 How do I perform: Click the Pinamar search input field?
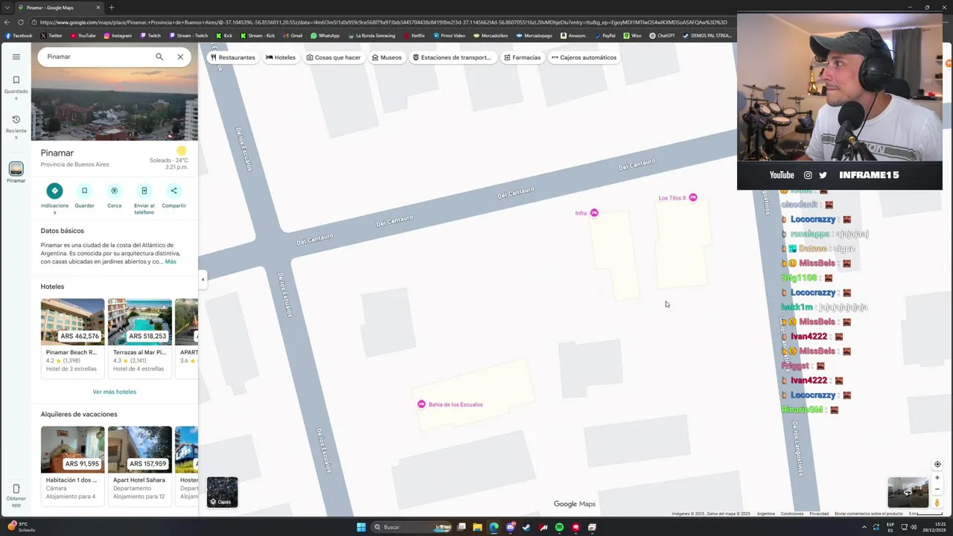[x=97, y=57]
